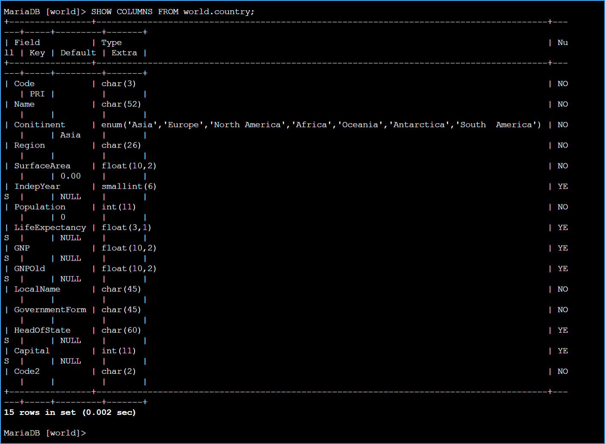Viewport: 605px width, 444px height.
Task: Select the PRI key value
Action: (x=37, y=94)
